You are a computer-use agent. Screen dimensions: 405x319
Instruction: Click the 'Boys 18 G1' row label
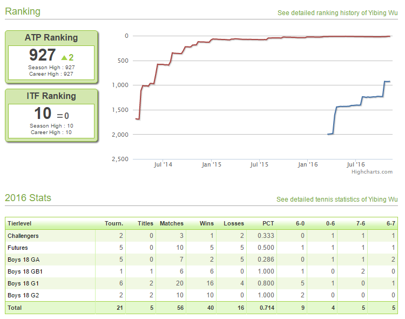coord(23,283)
